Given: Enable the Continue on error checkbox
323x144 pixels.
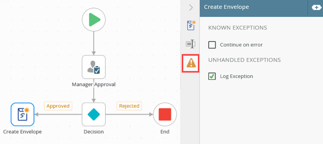Looking at the screenshot, I should click(x=212, y=45).
